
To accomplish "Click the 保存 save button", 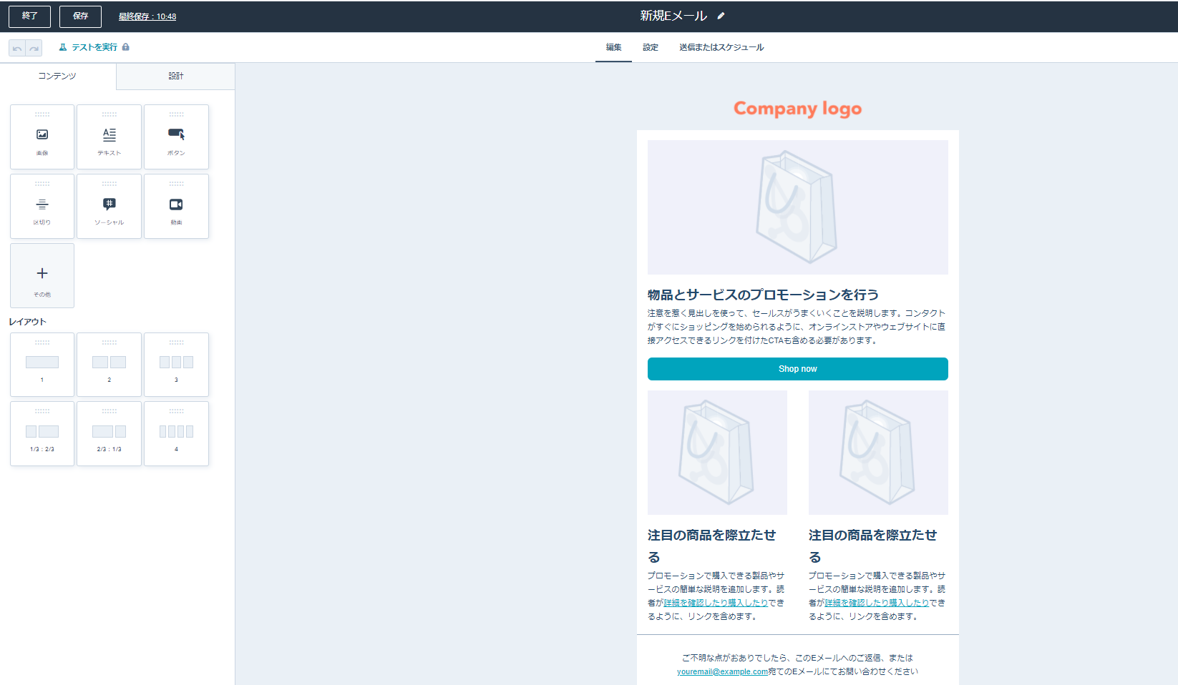I will (x=80, y=16).
